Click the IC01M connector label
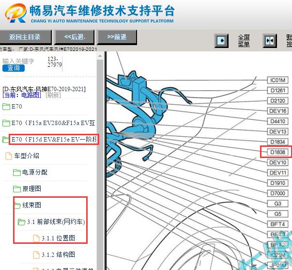Image resolution: width=292 pixels, height=270 pixels. [x=277, y=80]
